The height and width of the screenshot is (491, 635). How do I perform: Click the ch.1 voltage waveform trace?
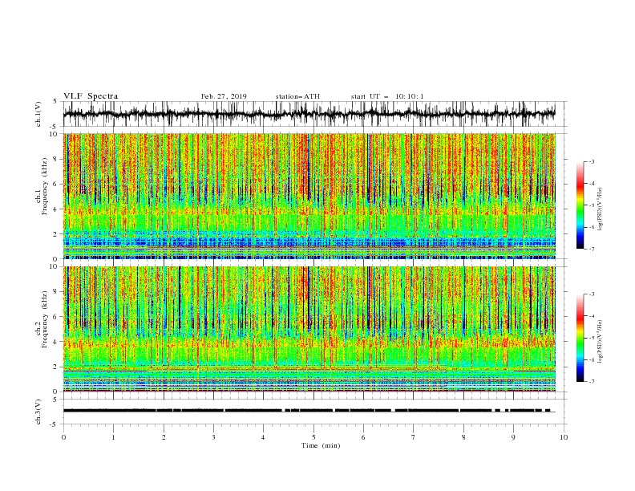tap(309, 114)
